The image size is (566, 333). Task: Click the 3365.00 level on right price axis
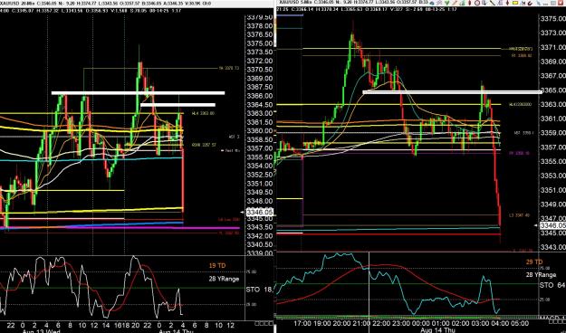552,90
